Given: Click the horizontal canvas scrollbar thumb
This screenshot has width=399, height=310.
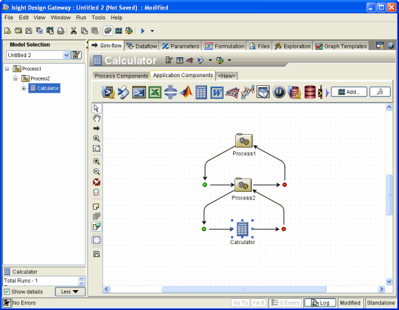Looking at the screenshot, I should (244, 289).
